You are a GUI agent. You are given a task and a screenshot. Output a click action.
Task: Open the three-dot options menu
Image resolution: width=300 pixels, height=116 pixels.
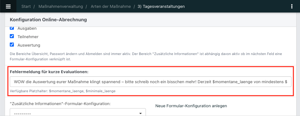[291, 7]
